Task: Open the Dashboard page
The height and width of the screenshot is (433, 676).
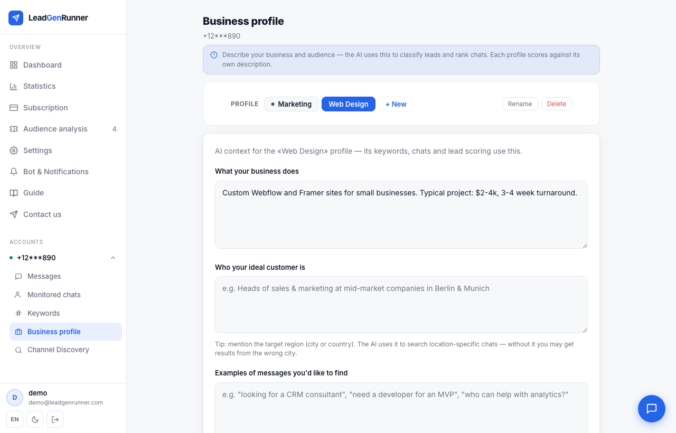Action: point(63,65)
